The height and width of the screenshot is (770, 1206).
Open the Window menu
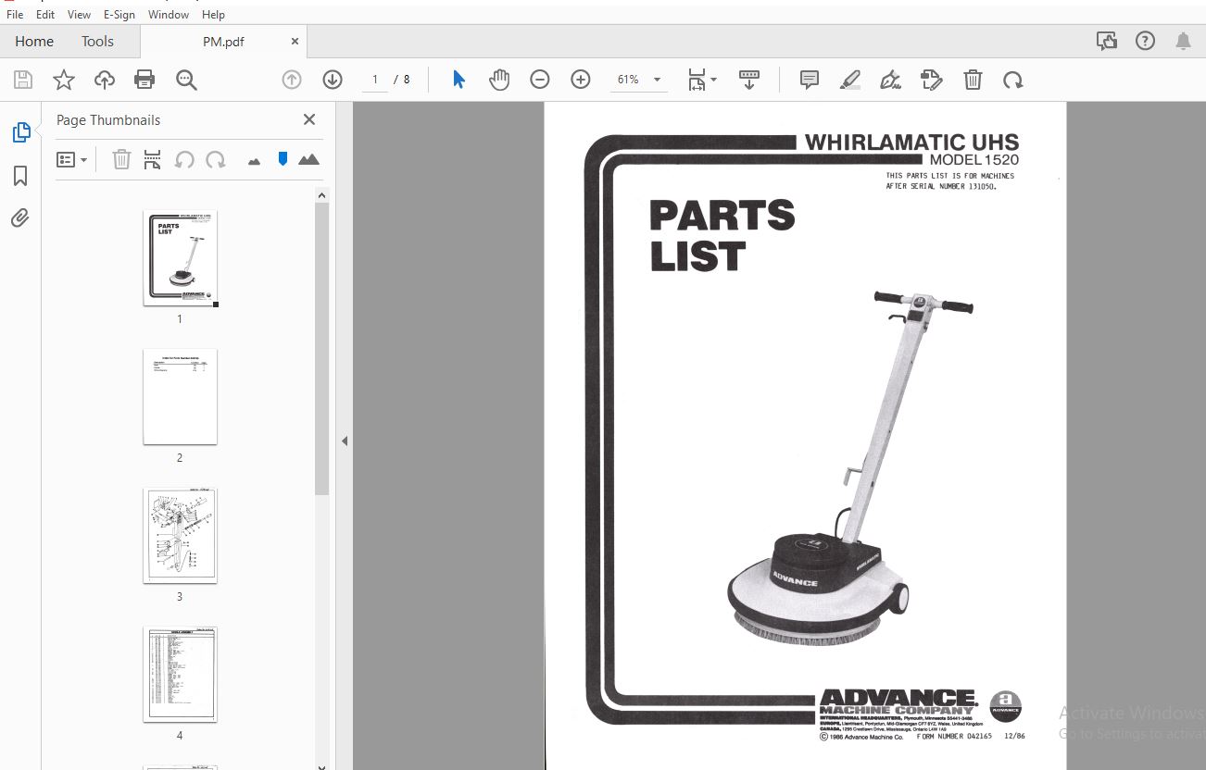point(169,15)
